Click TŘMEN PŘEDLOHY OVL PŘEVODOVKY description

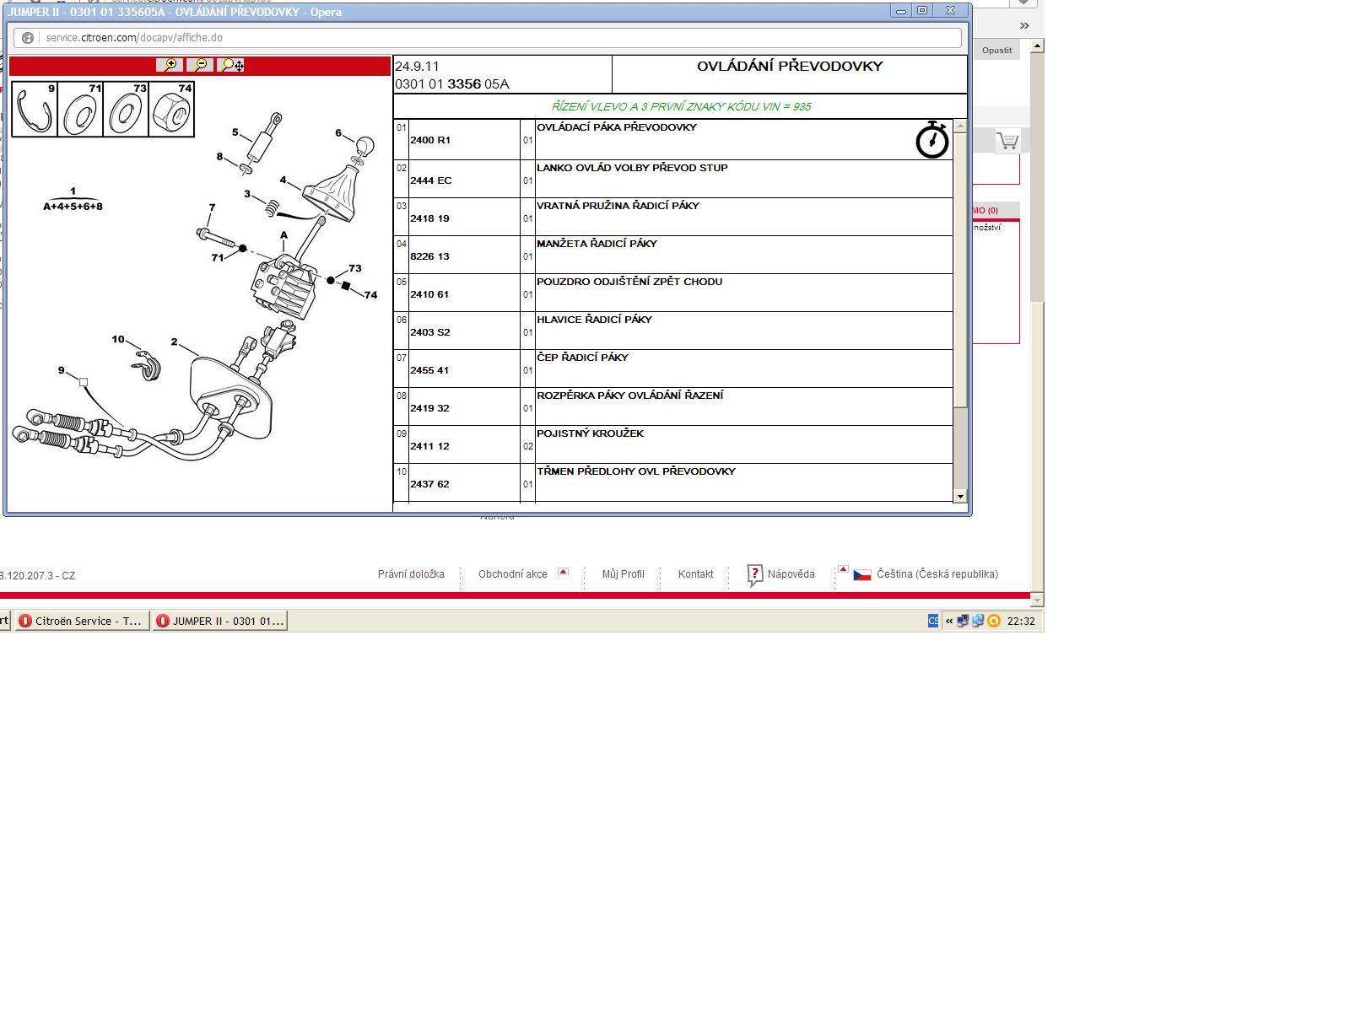[x=636, y=471]
